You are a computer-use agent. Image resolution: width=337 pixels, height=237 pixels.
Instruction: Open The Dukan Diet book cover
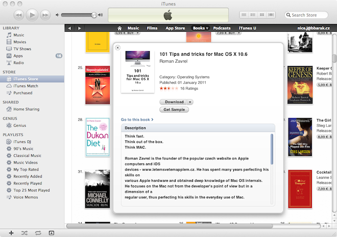point(98,137)
